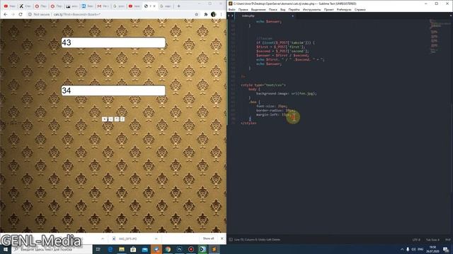Screen dimensions: 453x254
Task: Click Show all downloads
Action: (x=208, y=238)
